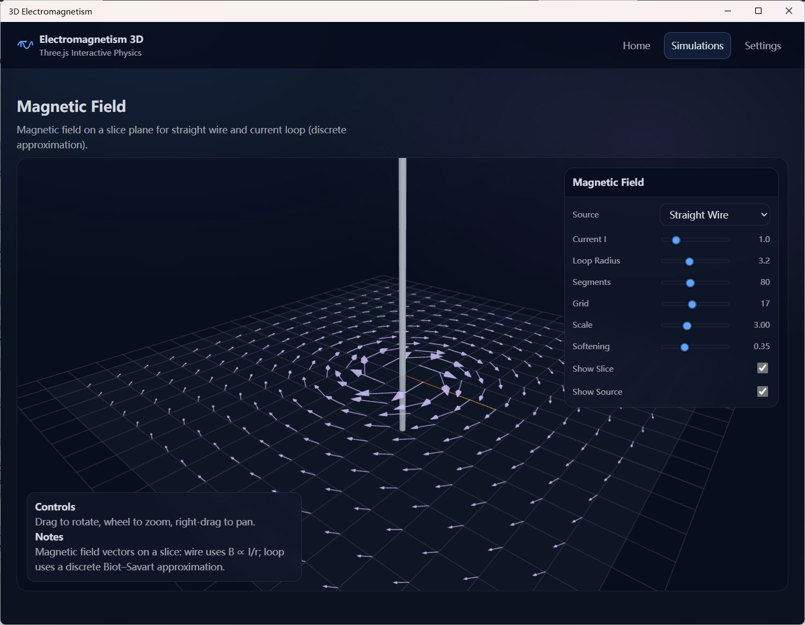Select the Simulations navigation tab
This screenshot has width=805, height=625.
[x=697, y=46]
